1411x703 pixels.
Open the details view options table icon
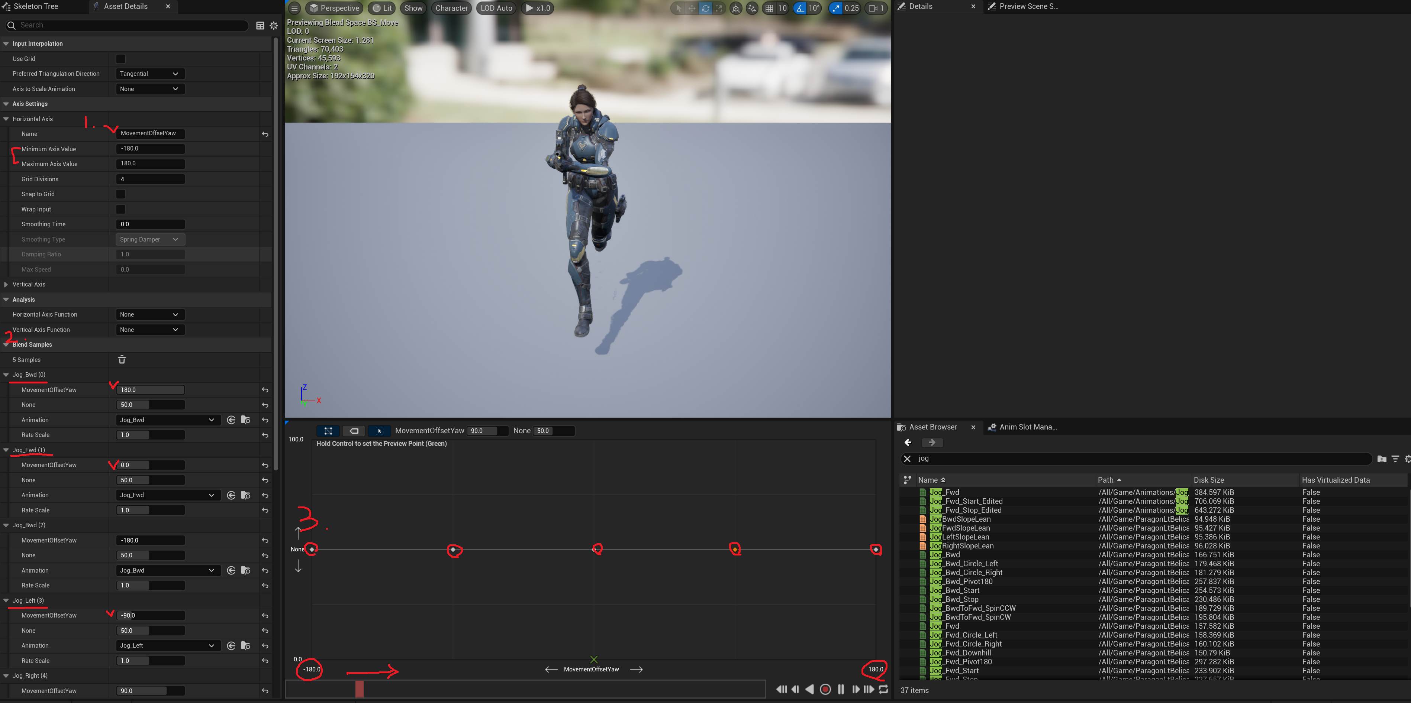[260, 26]
